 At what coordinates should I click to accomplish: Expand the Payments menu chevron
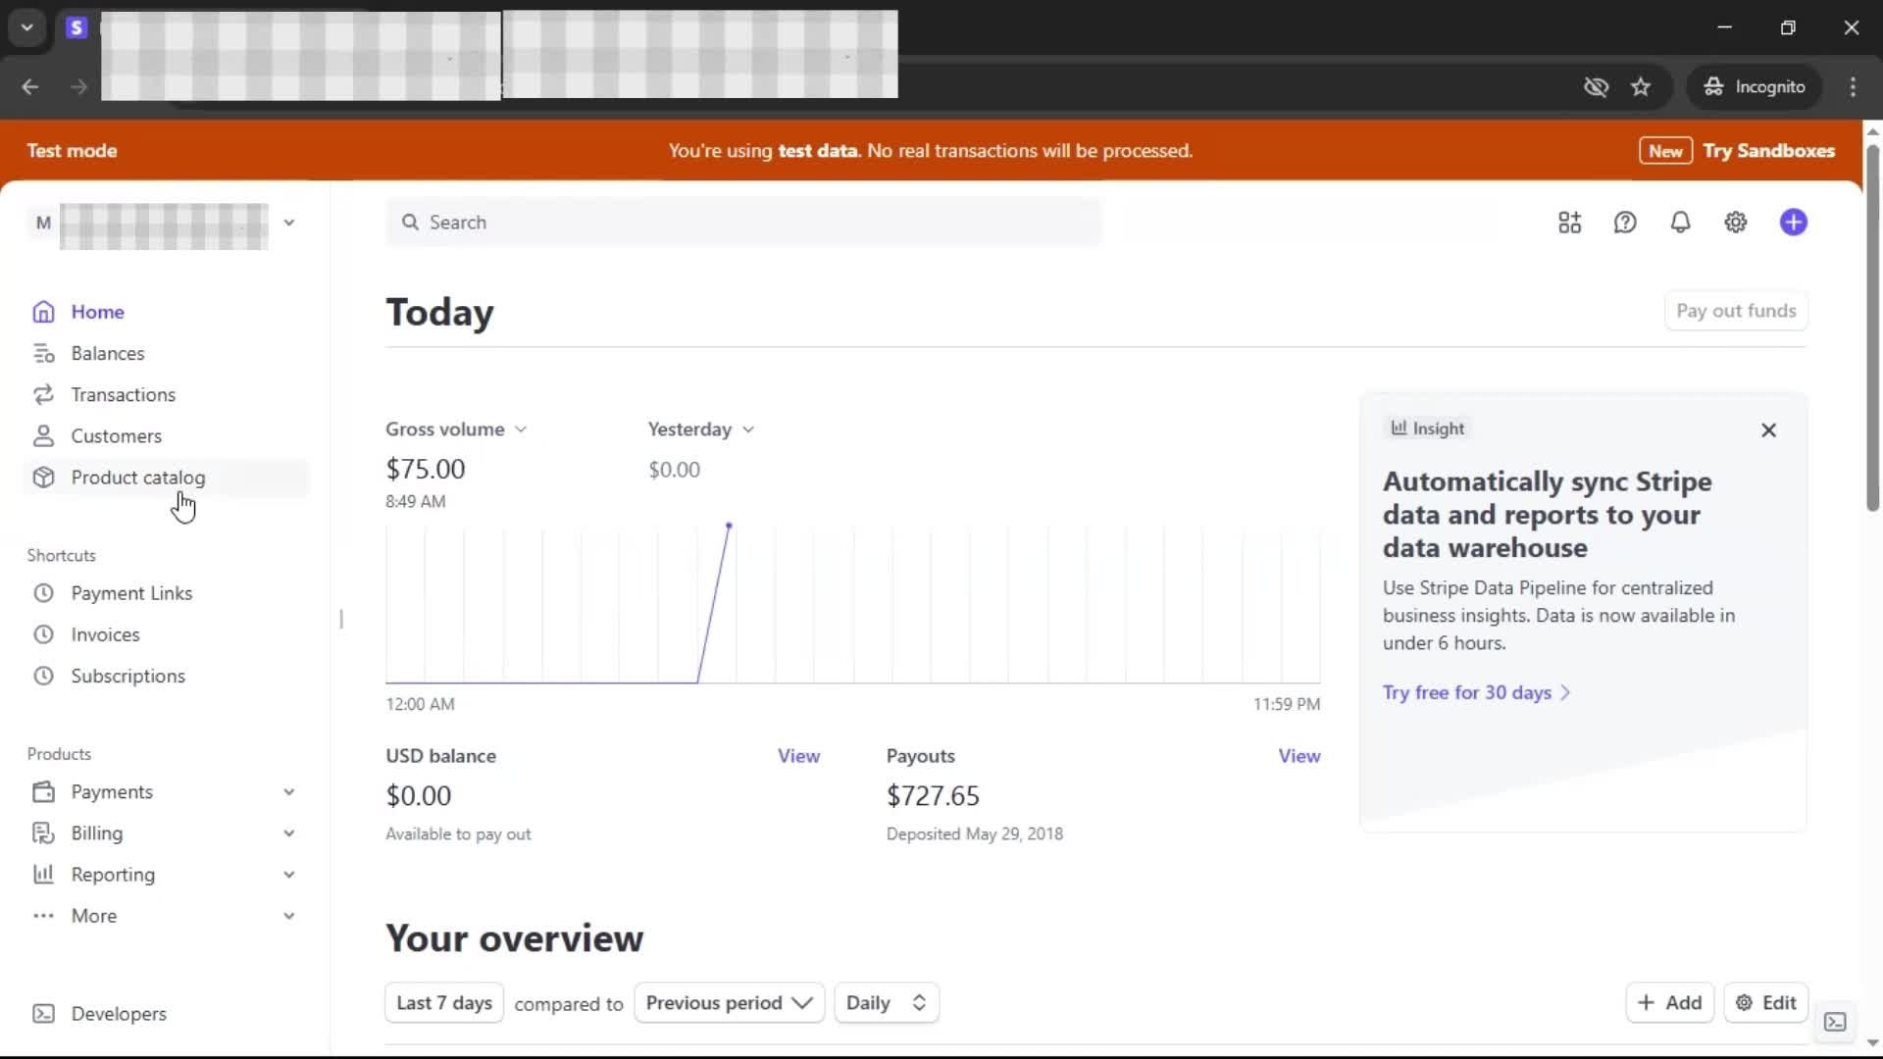click(289, 792)
